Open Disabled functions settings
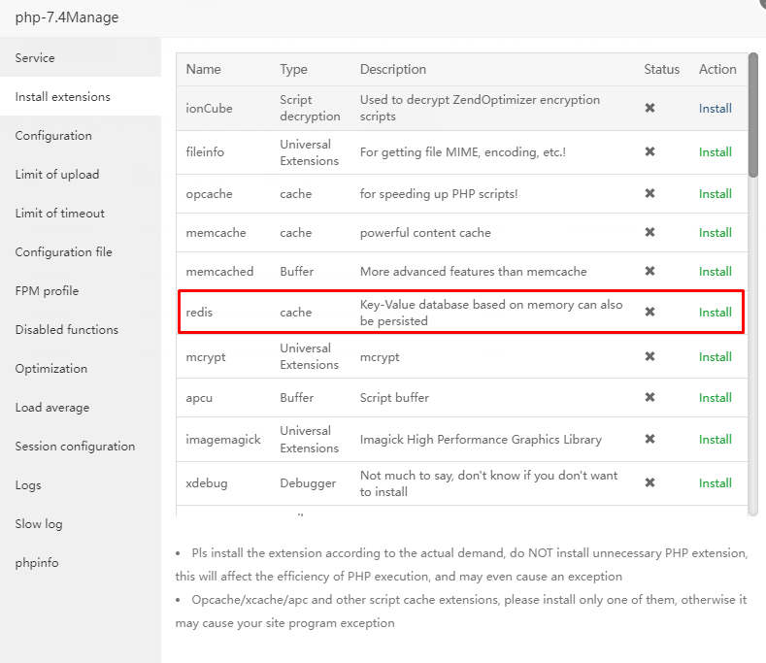This screenshot has height=663, width=766. coord(67,330)
